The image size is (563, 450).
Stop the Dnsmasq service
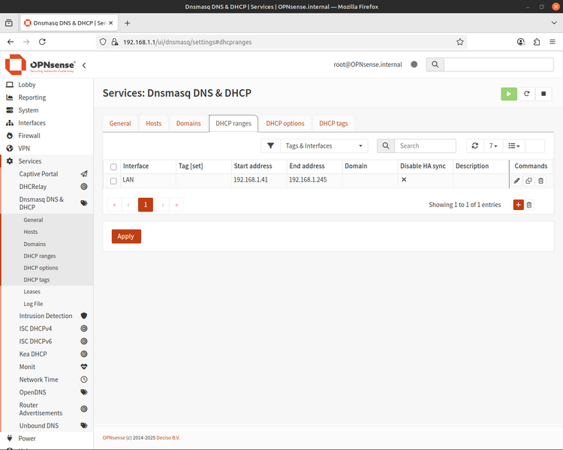(x=543, y=94)
